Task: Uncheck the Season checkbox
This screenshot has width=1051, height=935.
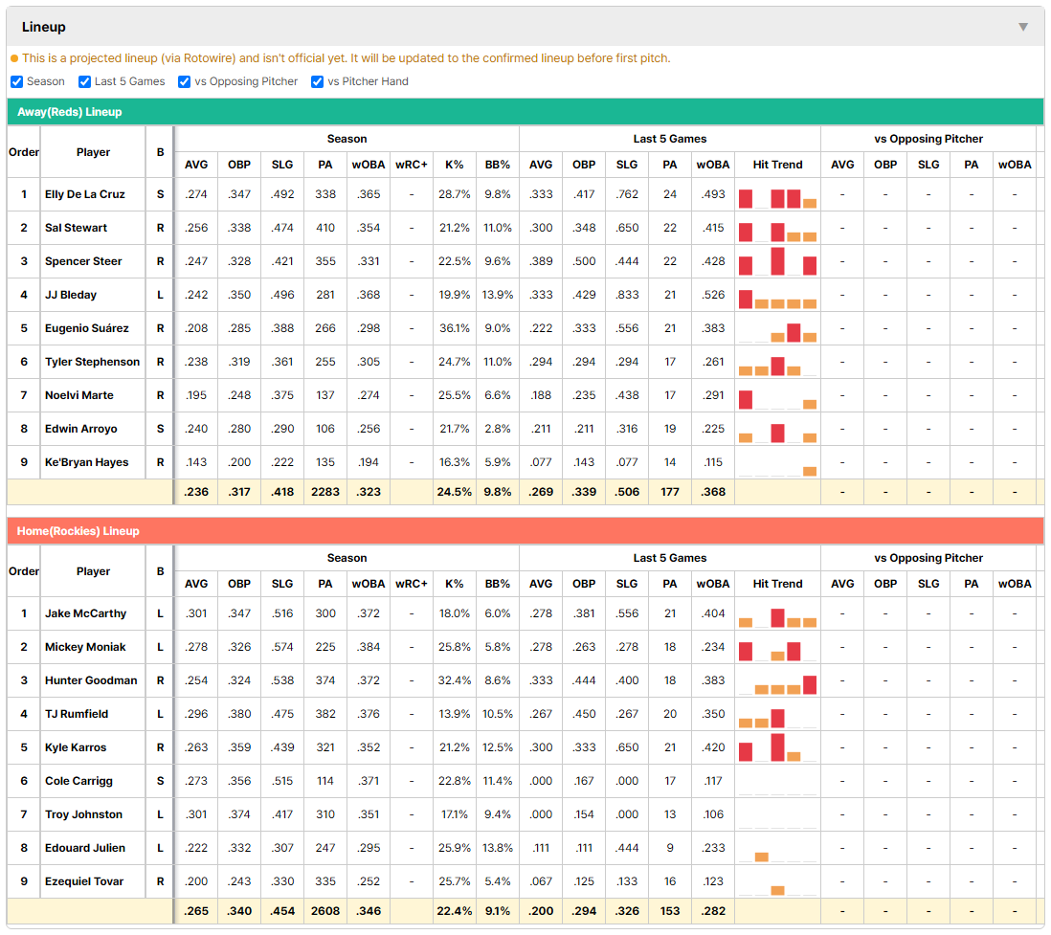Action: tap(17, 81)
